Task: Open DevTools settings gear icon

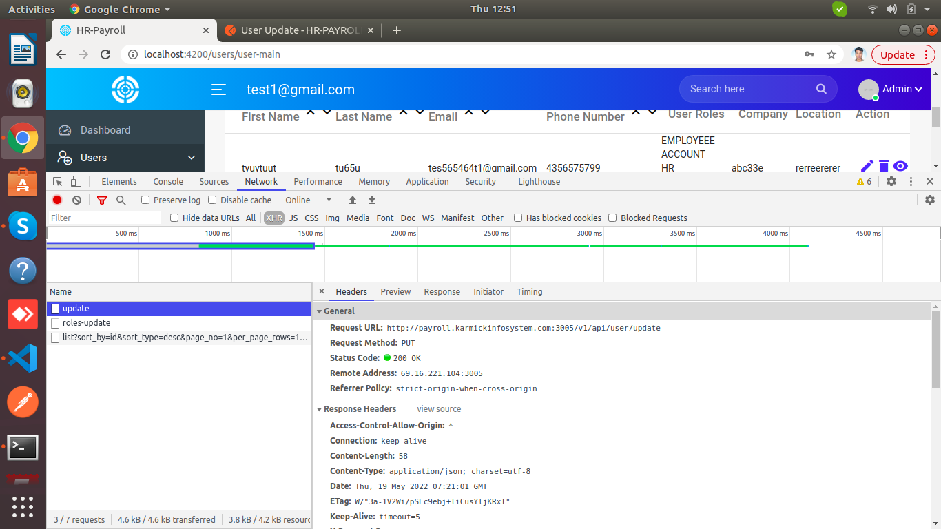Action: click(891, 181)
